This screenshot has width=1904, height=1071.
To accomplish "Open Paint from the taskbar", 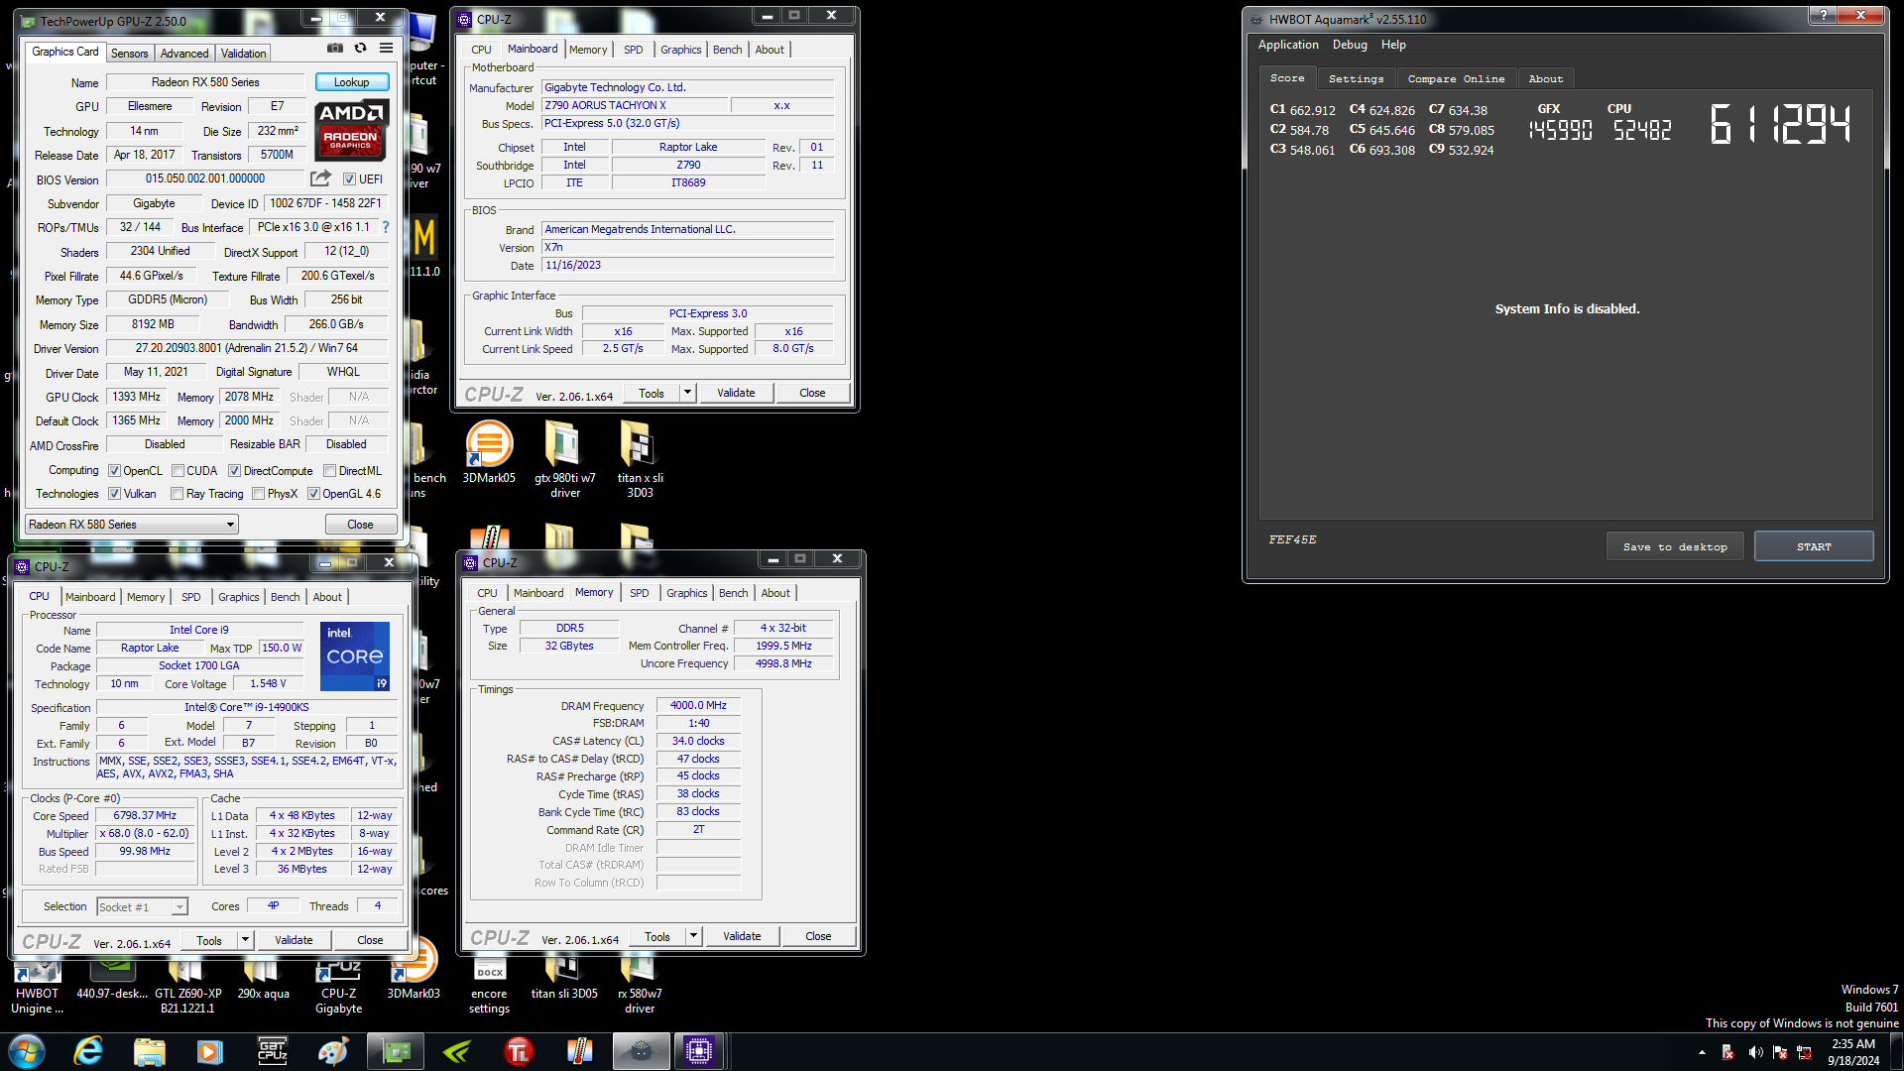I will [x=333, y=1051].
